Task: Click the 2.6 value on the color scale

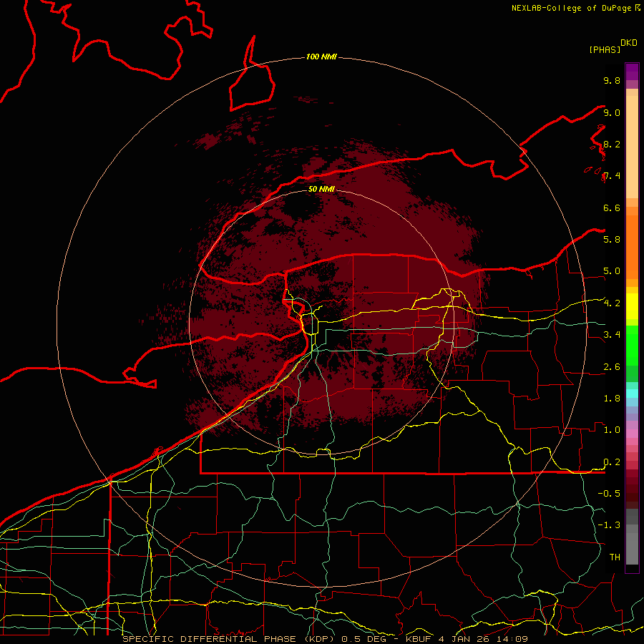Action: point(612,367)
